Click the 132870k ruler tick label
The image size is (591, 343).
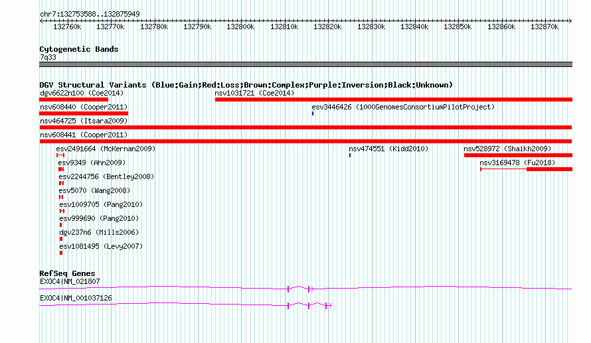pos(545,27)
